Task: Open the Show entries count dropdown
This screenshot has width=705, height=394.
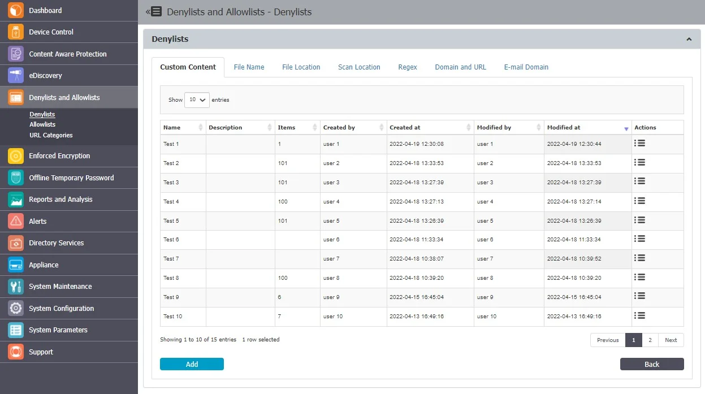Action: click(197, 99)
